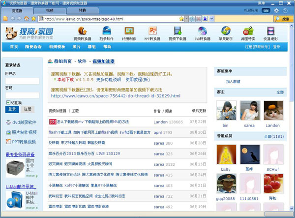Click the back navigation arrow

12,19
